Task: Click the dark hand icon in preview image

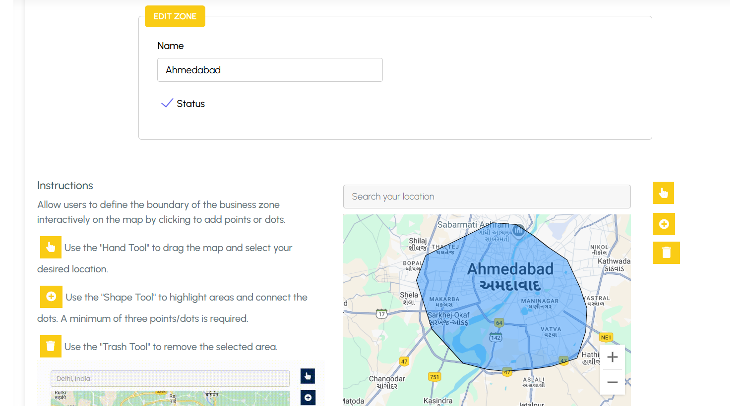Action: pyautogui.click(x=308, y=376)
